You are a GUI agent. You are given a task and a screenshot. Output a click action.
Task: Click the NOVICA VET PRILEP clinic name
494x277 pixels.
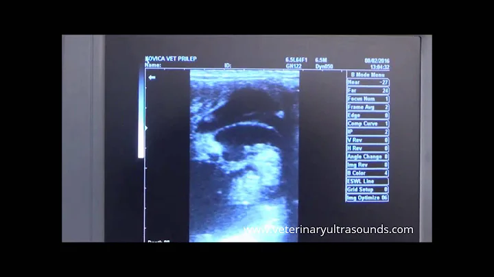(x=171, y=59)
